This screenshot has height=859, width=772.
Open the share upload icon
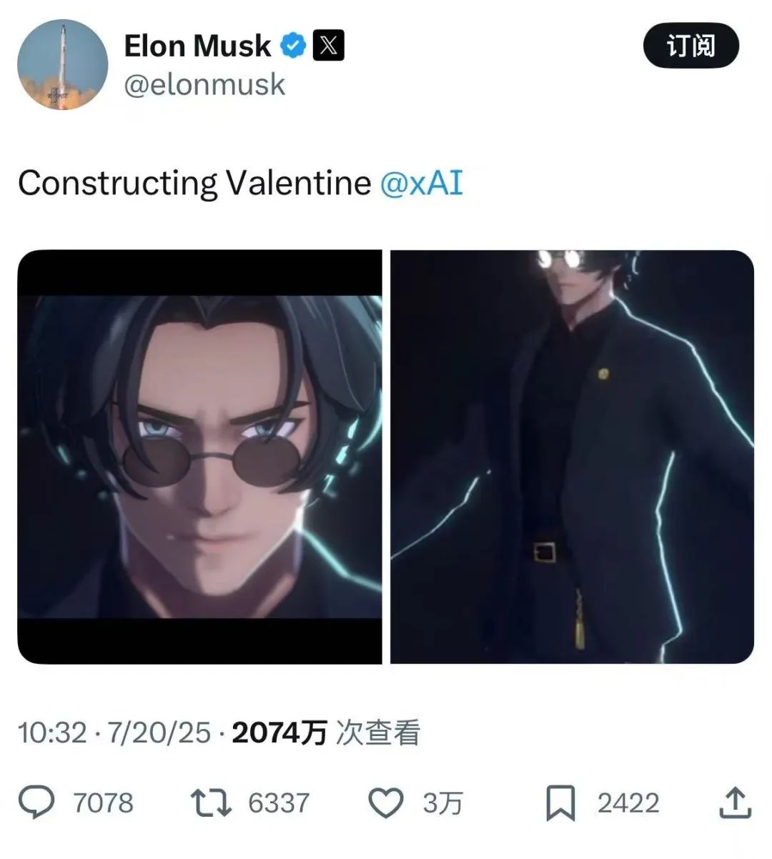pyautogui.click(x=735, y=803)
